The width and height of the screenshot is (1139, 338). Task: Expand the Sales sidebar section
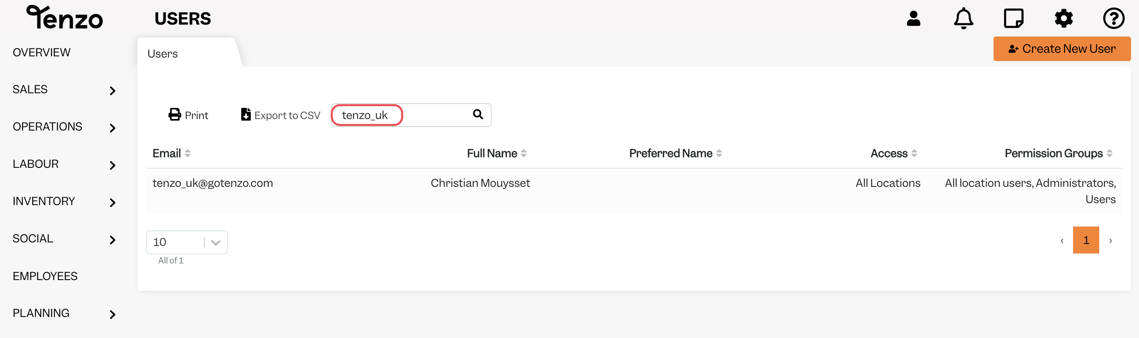coord(64,90)
